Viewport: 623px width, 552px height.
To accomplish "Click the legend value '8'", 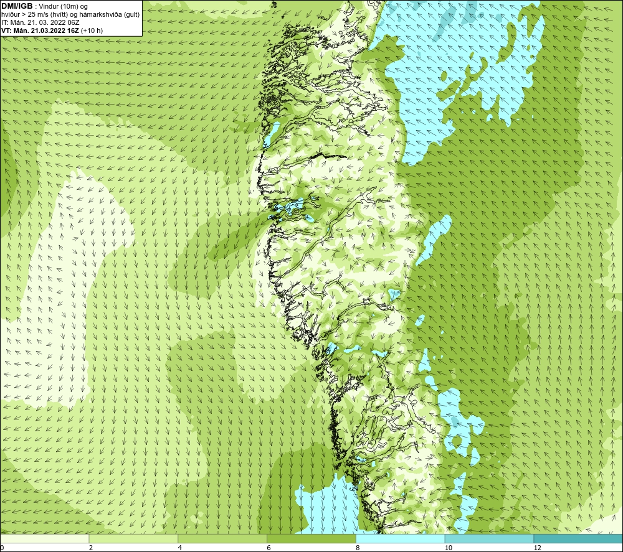I will click(x=358, y=548).
